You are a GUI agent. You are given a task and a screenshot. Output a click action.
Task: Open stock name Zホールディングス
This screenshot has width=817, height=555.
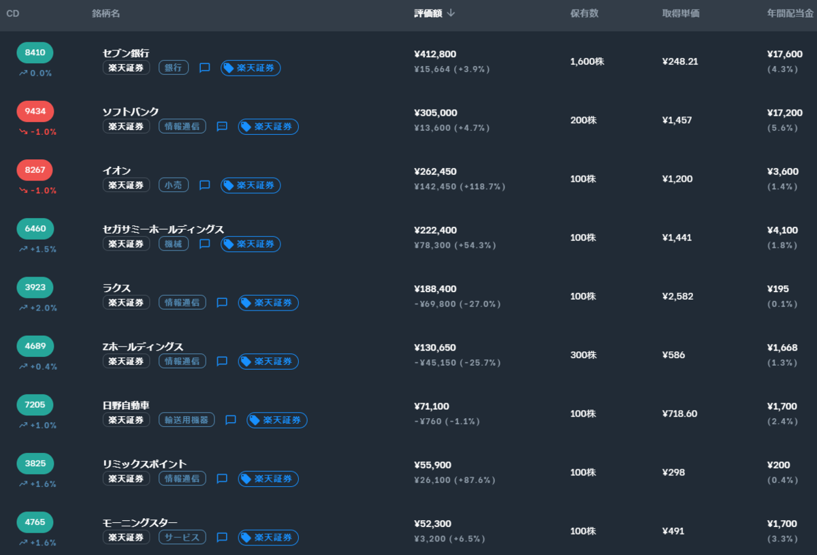click(143, 347)
